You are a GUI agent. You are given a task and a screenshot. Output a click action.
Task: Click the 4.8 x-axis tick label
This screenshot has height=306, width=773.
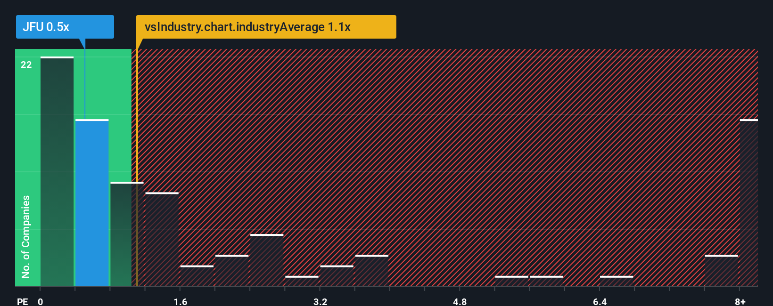coord(460,301)
